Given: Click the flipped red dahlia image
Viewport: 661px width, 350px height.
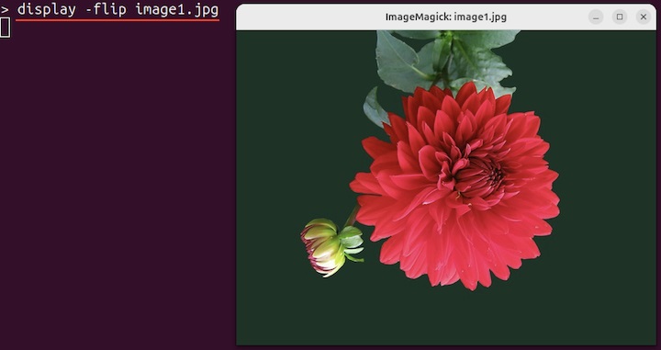Looking at the screenshot, I should pyautogui.click(x=446, y=187).
